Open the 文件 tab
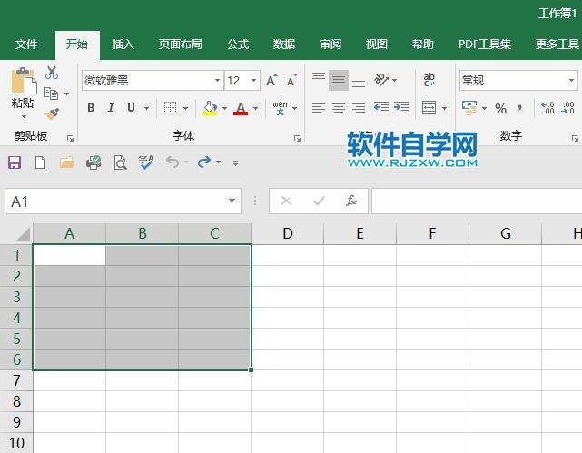Screen dimensions: 582x453 click(x=26, y=44)
